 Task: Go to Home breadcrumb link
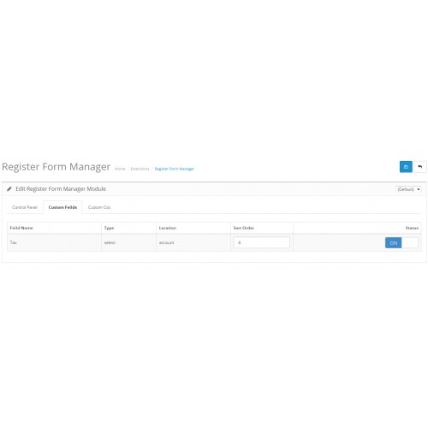[120, 169]
